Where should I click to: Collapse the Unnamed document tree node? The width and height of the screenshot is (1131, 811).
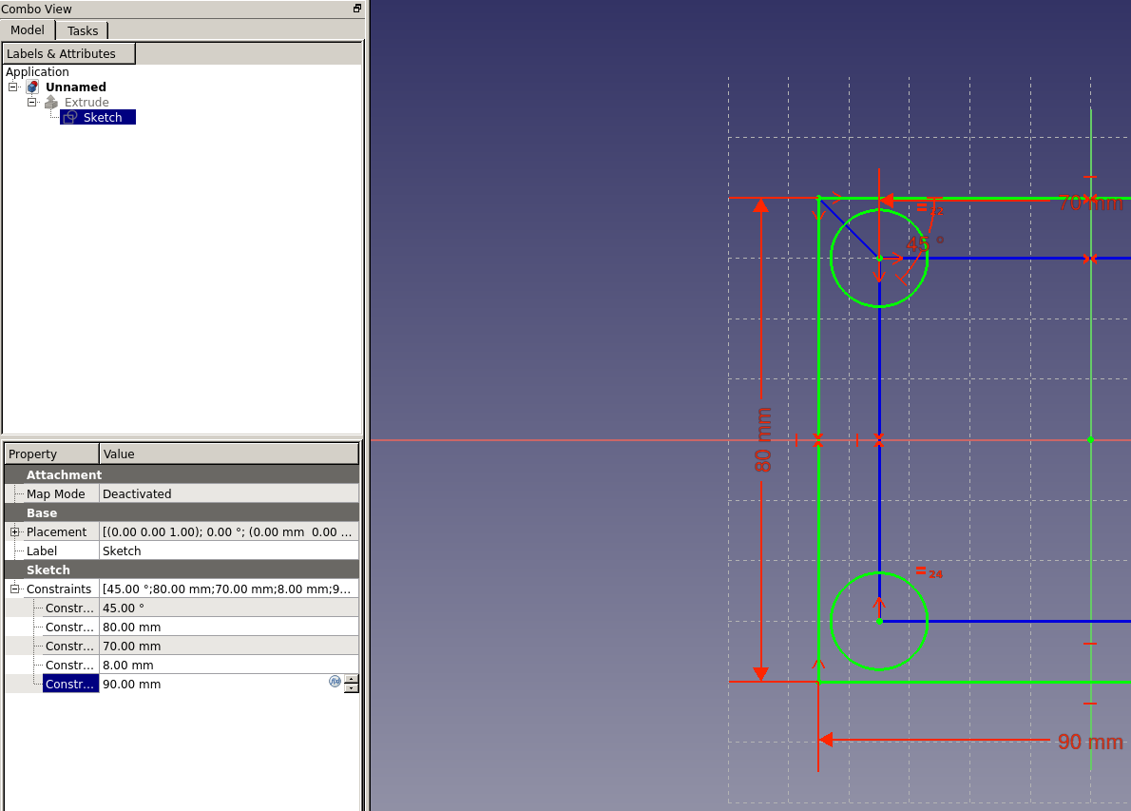point(13,87)
